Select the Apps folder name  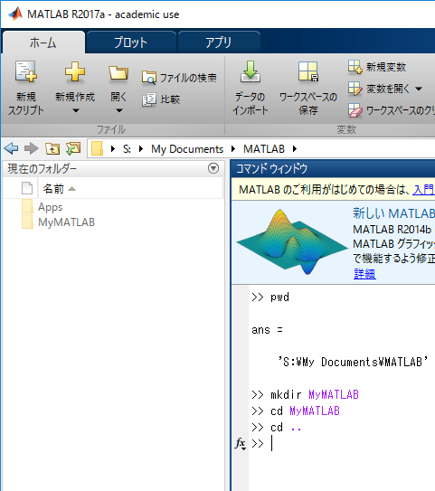pyautogui.click(x=50, y=207)
